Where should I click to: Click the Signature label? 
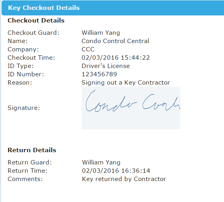[x=24, y=108]
